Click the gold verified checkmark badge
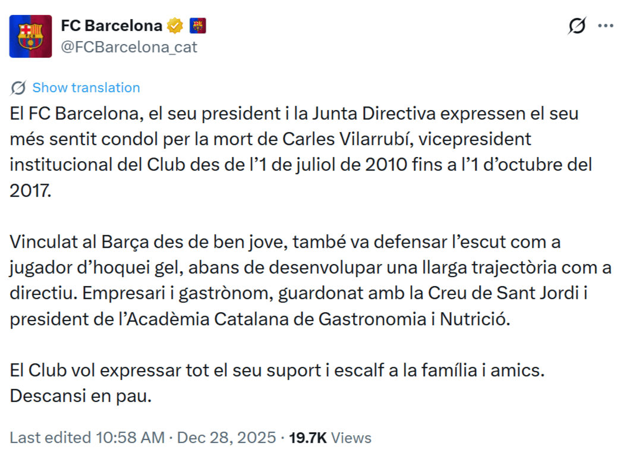The width and height of the screenshot is (630, 456). pos(175,26)
